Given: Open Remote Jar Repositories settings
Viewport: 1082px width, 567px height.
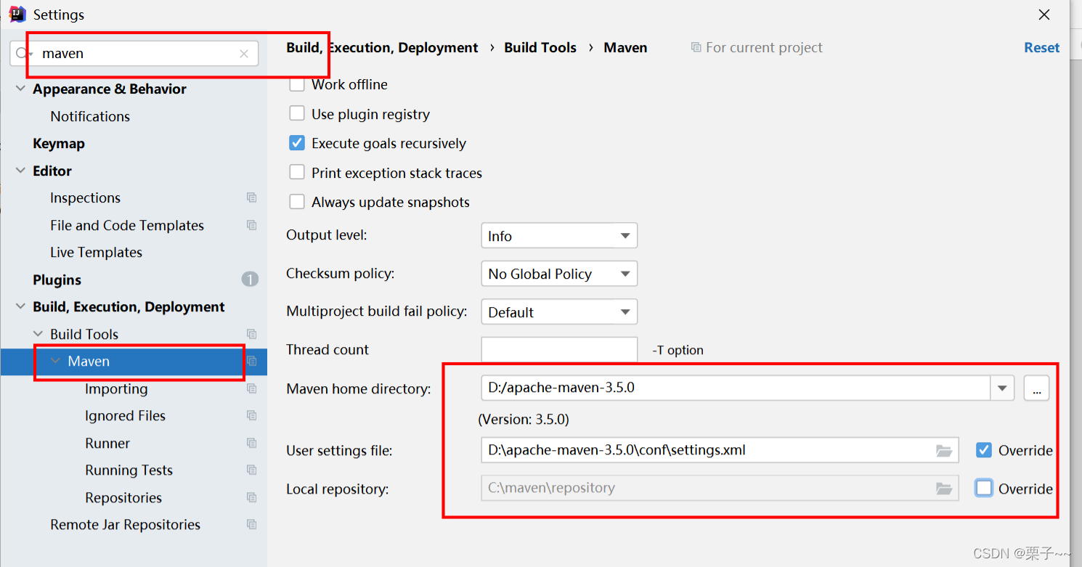Looking at the screenshot, I should tap(125, 524).
